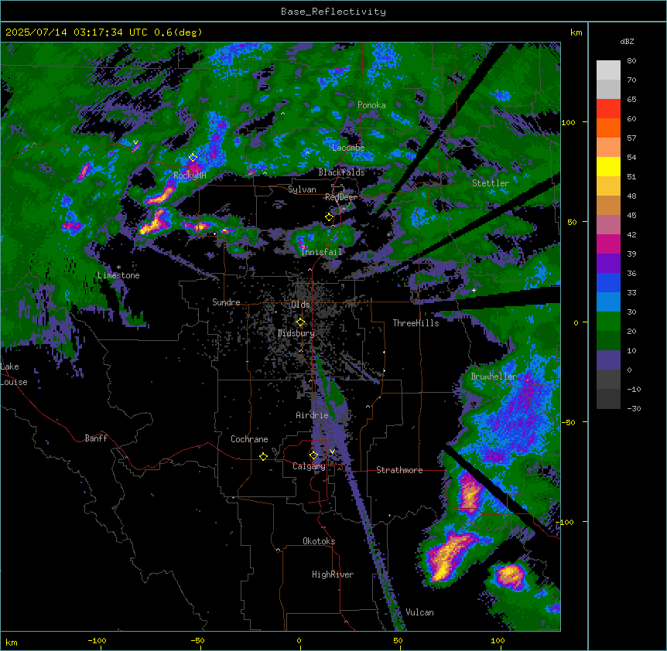
Task: Click the HighRiver city label
Action: click(333, 574)
